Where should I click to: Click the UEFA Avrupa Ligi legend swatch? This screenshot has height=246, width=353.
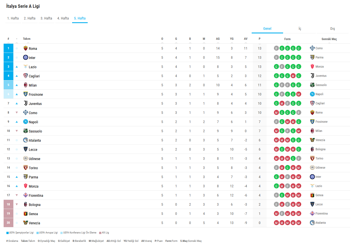click(x=38, y=233)
